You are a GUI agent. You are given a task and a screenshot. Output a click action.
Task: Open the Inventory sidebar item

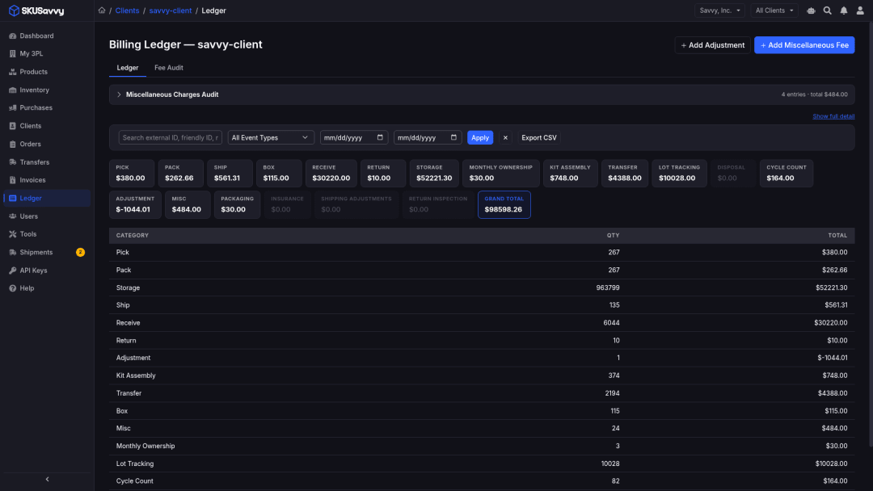pos(47,90)
